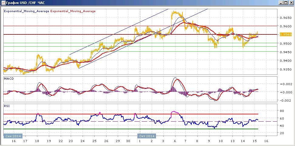Select the "Окт 2014" month marker

coord(147,136)
